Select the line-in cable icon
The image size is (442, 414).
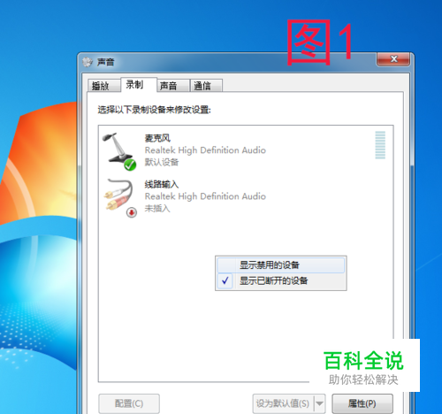119,197
